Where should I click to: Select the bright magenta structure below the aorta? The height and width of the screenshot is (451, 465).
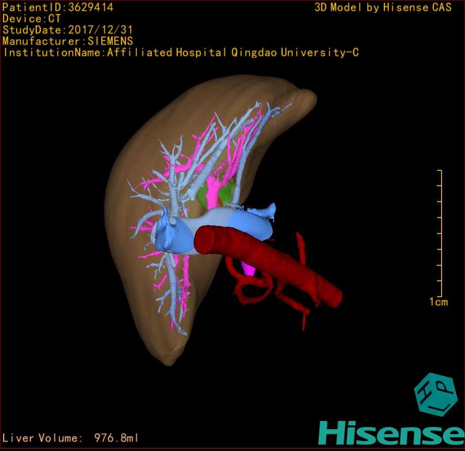[248, 268]
